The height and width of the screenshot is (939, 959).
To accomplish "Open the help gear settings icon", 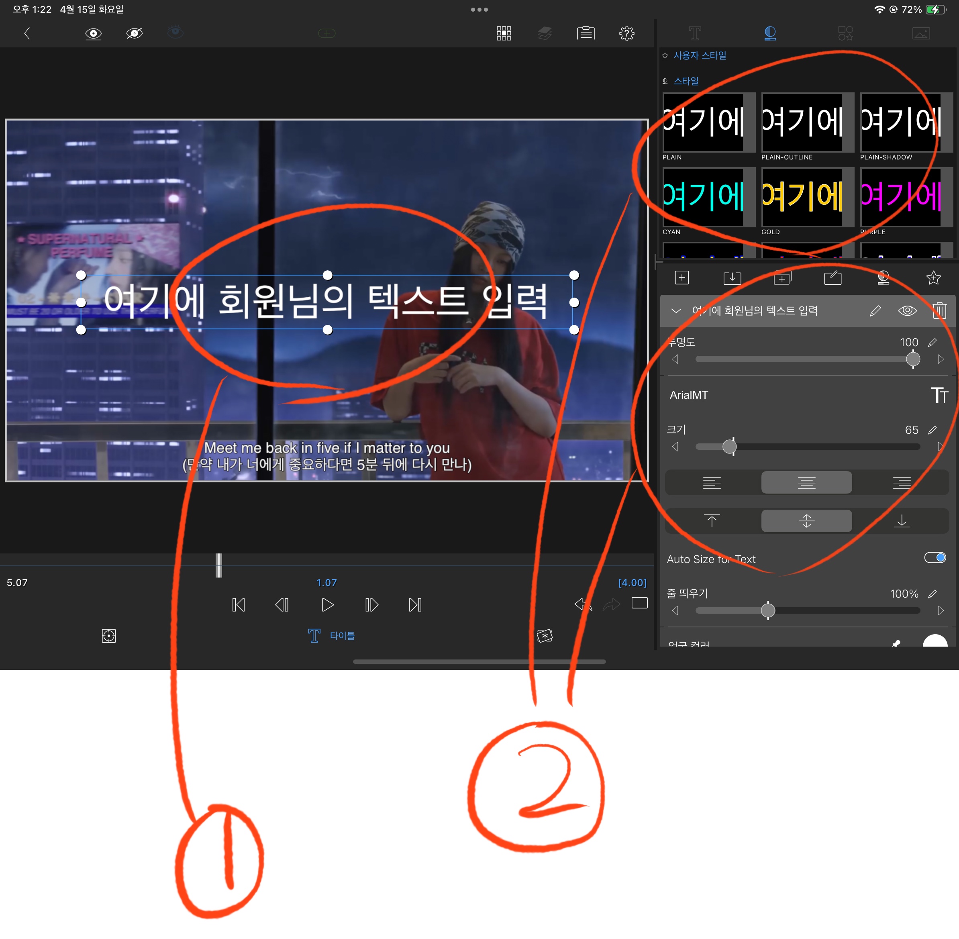I will (x=626, y=33).
